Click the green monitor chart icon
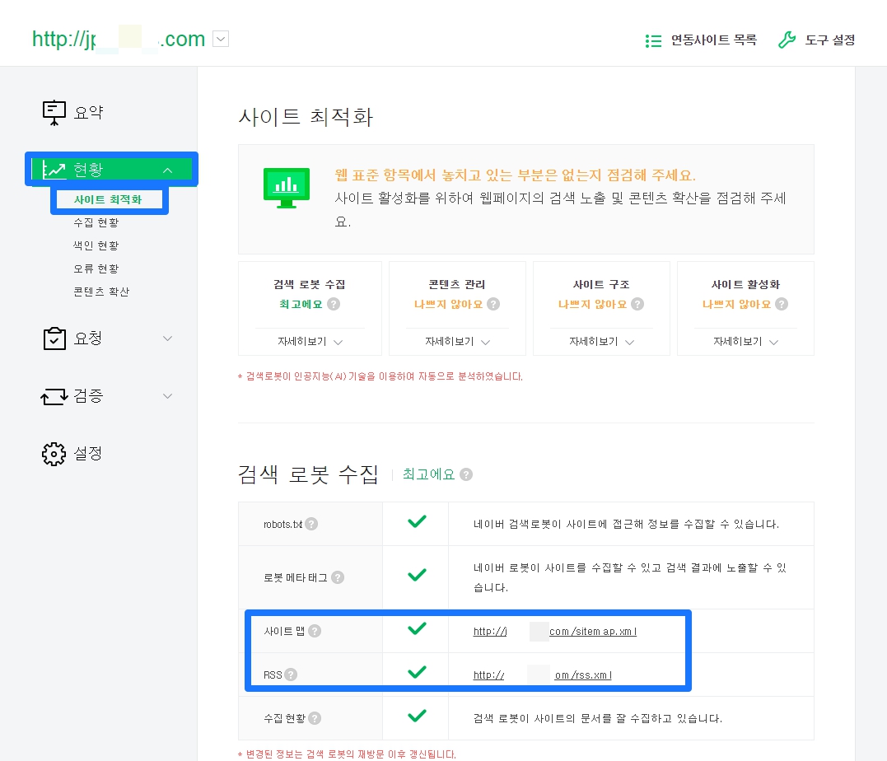887x761 pixels. click(287, 188)
